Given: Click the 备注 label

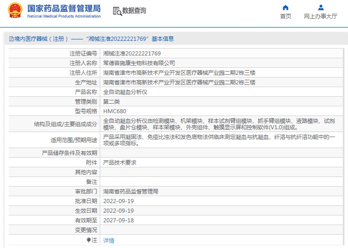Looking at the screenshot, I should point(91,182).
